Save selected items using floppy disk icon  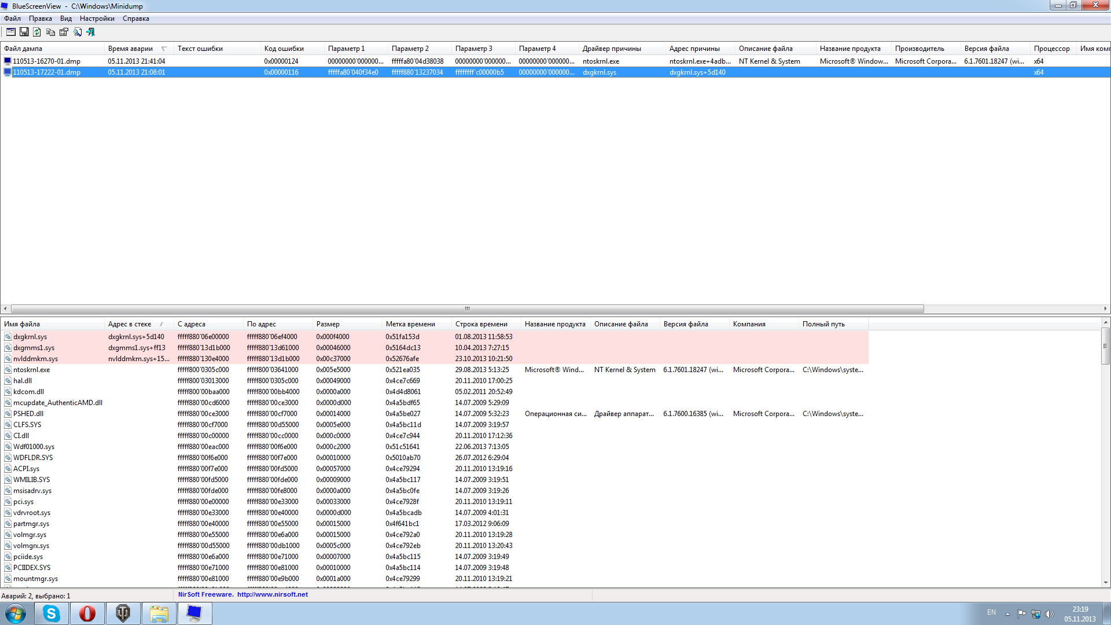pyautogui.click(x=24, y=32)
